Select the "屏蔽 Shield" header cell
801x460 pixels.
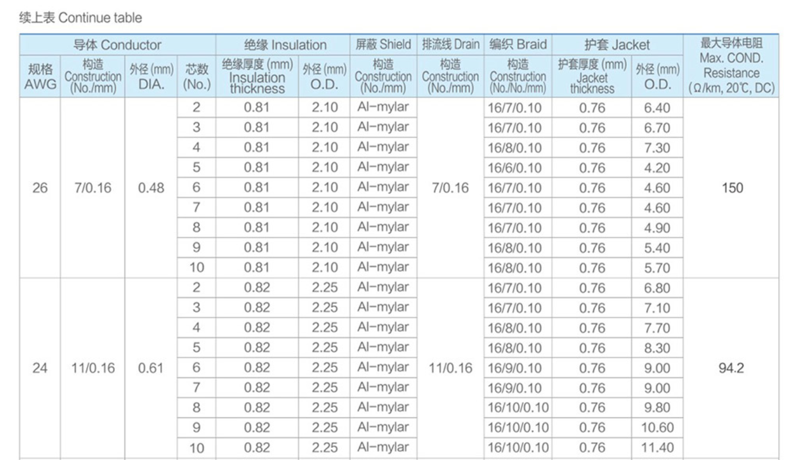(383, 44)
